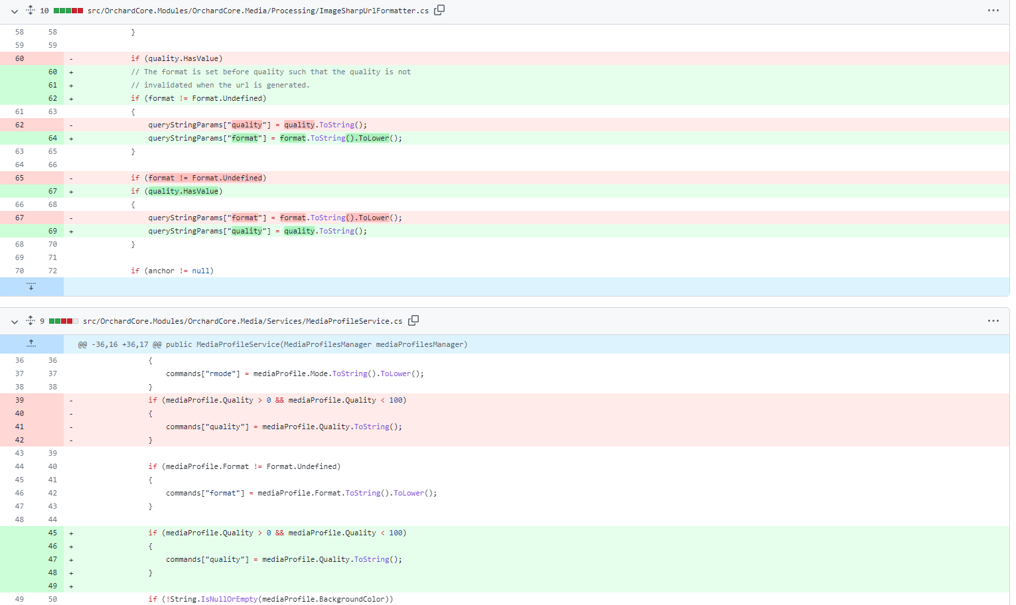Select removed commands["quality"] line 41
This screenshot has width=1016, height=605.
pos(284,427)
